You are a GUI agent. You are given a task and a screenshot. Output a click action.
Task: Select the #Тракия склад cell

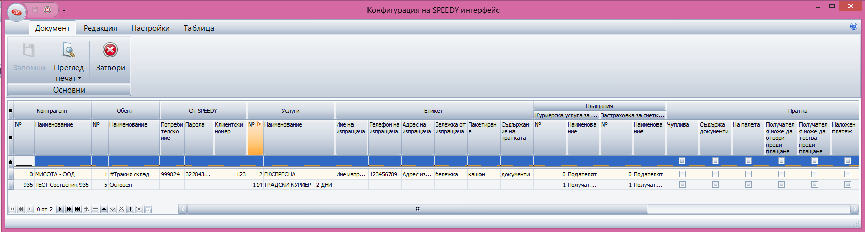[x=134, y=174]
